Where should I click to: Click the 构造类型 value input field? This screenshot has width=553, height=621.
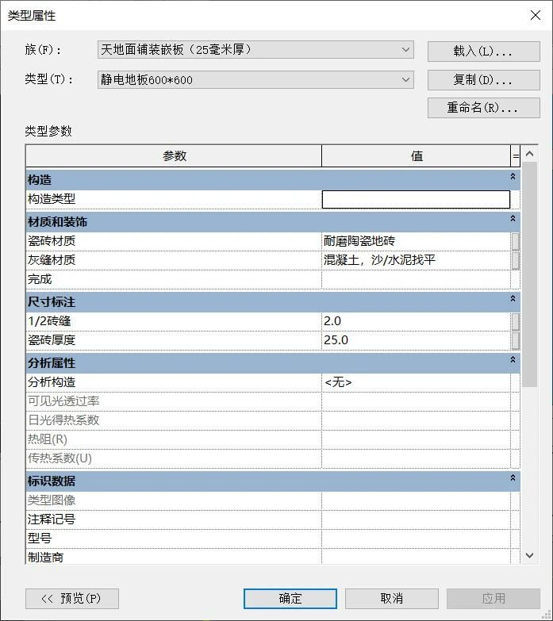click(416, 200)
